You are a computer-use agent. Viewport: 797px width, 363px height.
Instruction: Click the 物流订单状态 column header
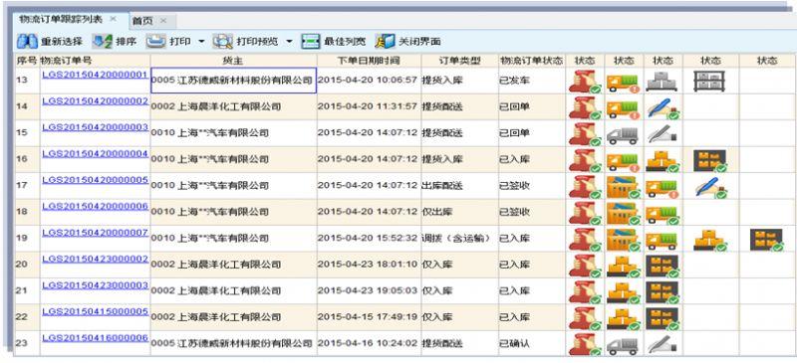[x=532, y=61]
